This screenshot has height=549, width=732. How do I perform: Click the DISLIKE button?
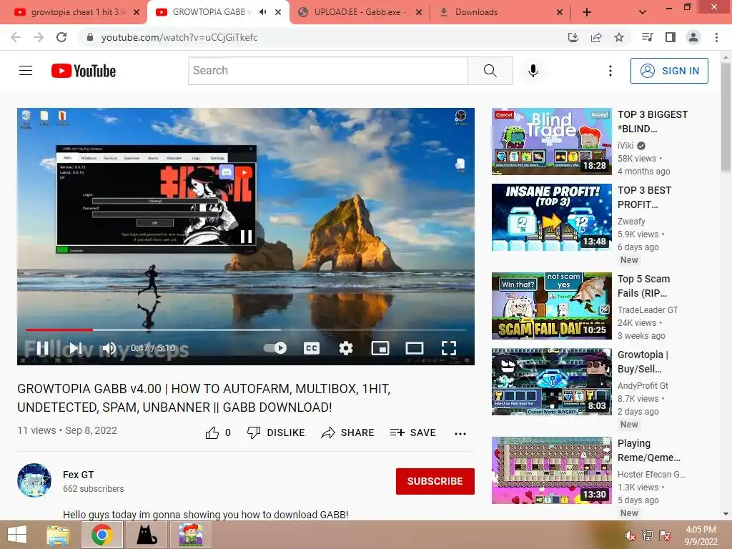pyautogui.click(x=276, y=432)
